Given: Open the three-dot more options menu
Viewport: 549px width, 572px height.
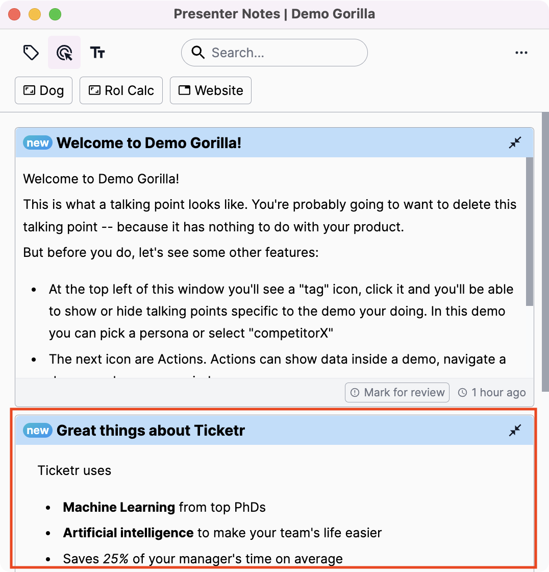Looking at the screenshot, I should tap(521, 53).
